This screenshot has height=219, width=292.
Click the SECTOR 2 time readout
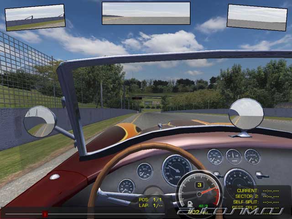pyautogui.click(x=257, y=196)
